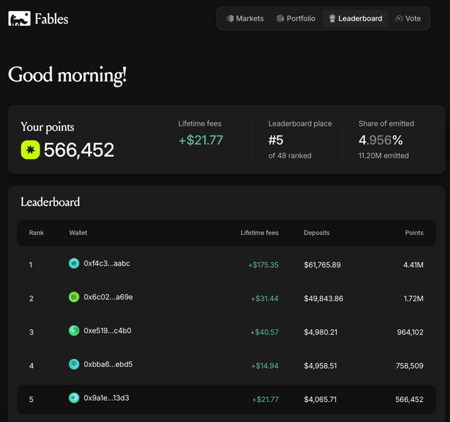Screen dimensions: 450x422
Task: Click the 758,509 points cell
Action: pyautogui.click(x=410, y=366)
